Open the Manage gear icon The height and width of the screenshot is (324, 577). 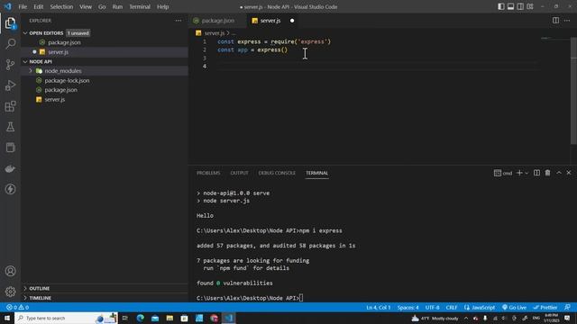[x=10, y=292]
